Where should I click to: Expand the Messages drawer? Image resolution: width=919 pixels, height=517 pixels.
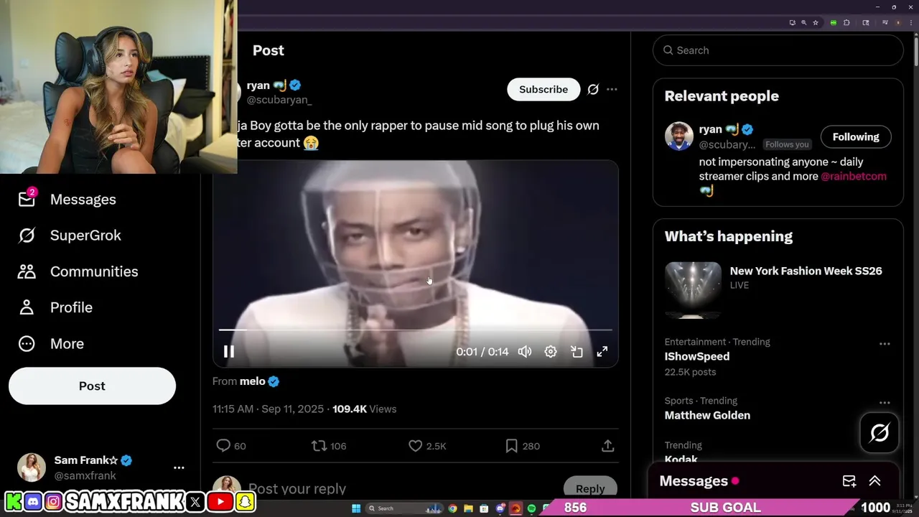[875, 481]
